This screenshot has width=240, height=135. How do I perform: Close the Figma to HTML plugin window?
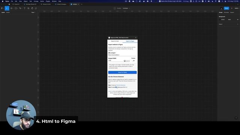point(136,37)
